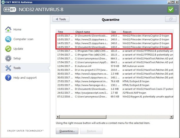Select the 69.5 KB size cell
The height and width of the screenshot is (138, 180).
115,97
